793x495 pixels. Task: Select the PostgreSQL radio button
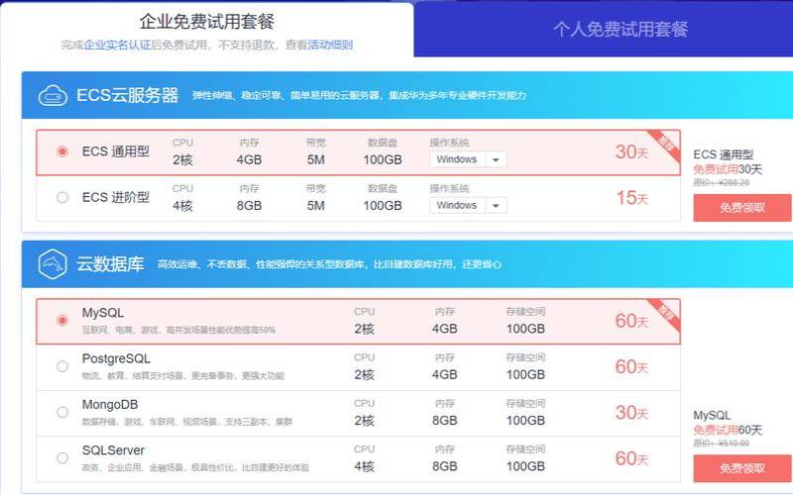pyautogui.click(x=62, y=366)
